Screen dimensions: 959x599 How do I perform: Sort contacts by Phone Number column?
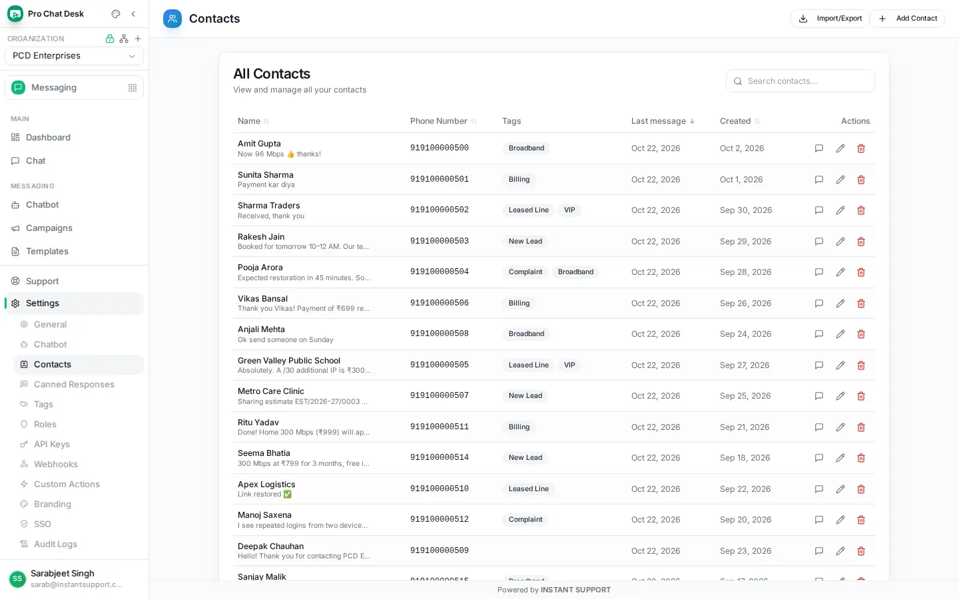[x=444, y=121]
